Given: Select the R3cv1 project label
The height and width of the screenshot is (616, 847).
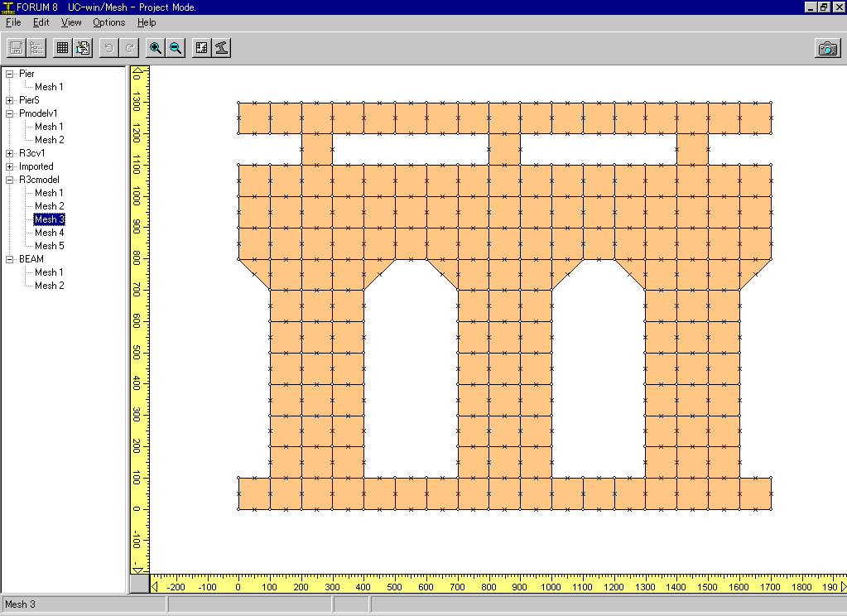Looking at the screenshot, I should 31,153.
